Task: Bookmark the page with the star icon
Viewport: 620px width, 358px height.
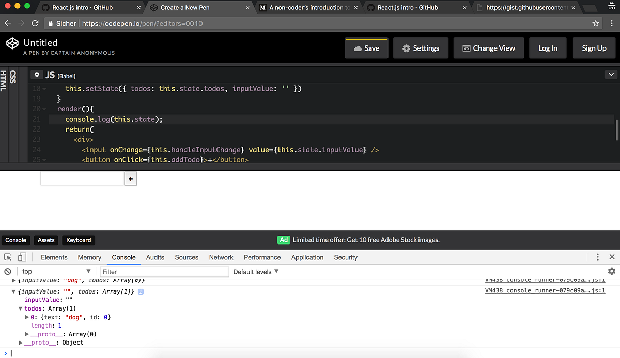Action: (x=595, y=23)
